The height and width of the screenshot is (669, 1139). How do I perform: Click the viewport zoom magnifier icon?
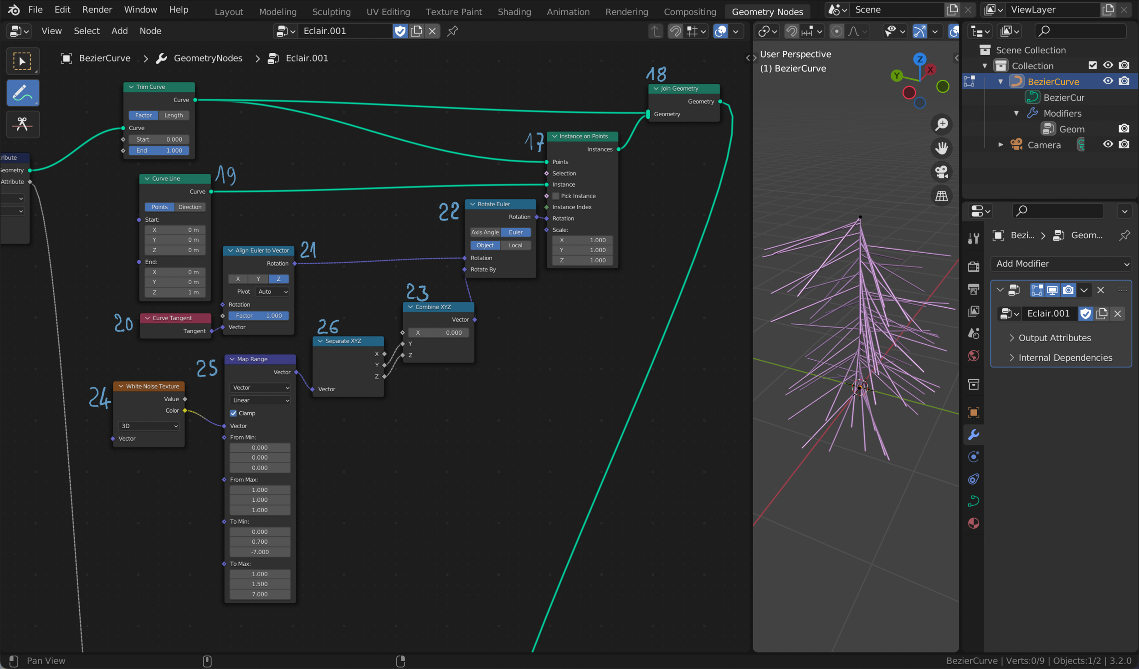coord(941,124)
